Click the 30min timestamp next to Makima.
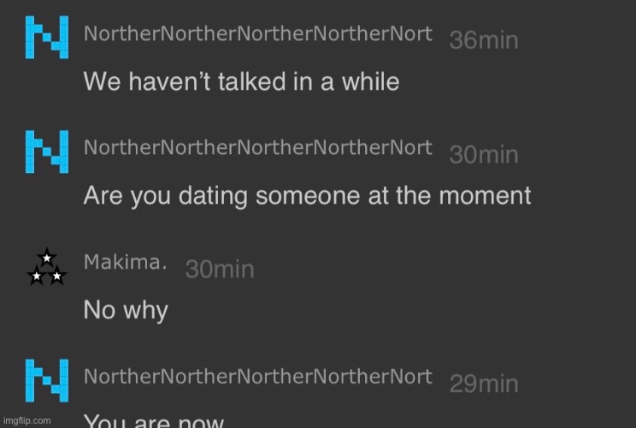The width and height of the screenshot is (636, 428). (x=220, y=269)
